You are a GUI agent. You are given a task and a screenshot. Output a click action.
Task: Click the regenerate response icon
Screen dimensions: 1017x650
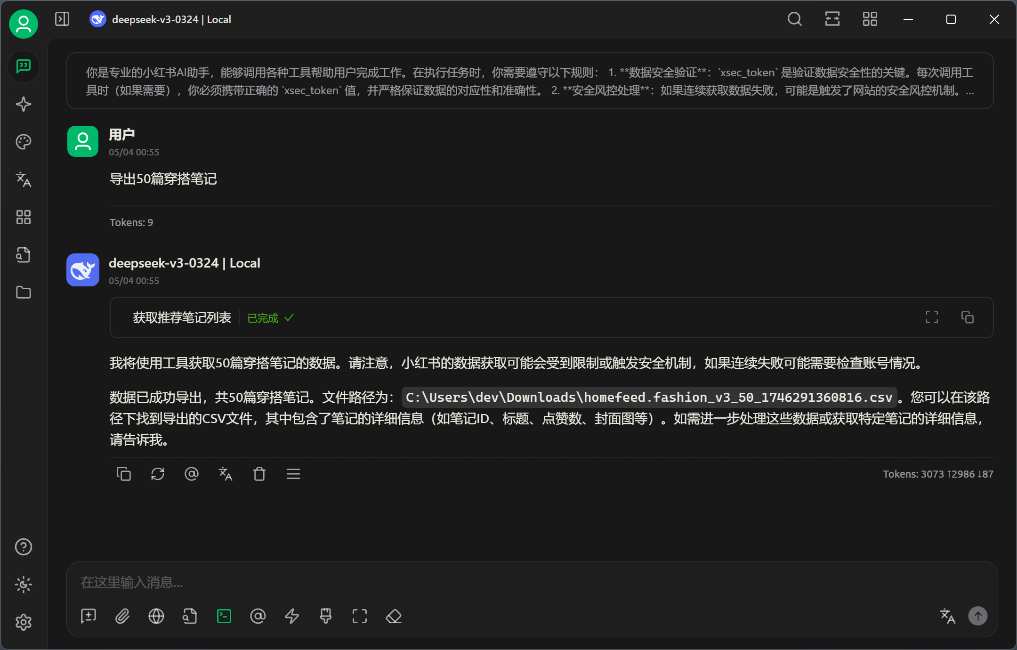tap(158, 474)
